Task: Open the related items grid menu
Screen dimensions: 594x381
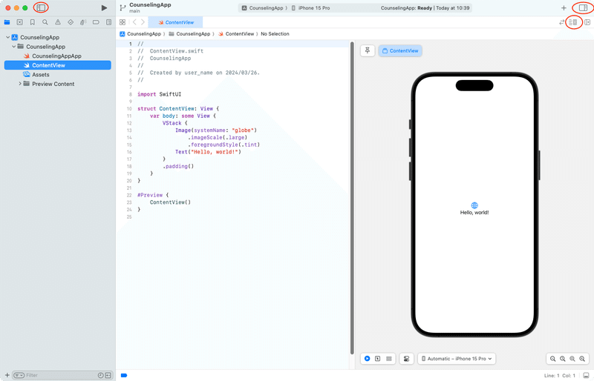Action: 123,22
